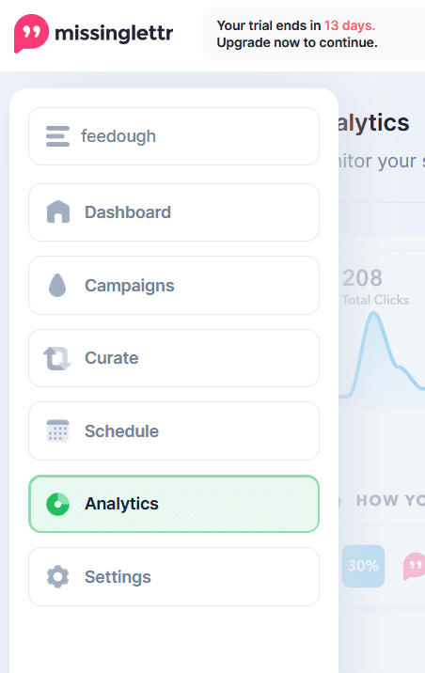
Task: Open the Settings menu item
Action: click(x=174, y=576)
